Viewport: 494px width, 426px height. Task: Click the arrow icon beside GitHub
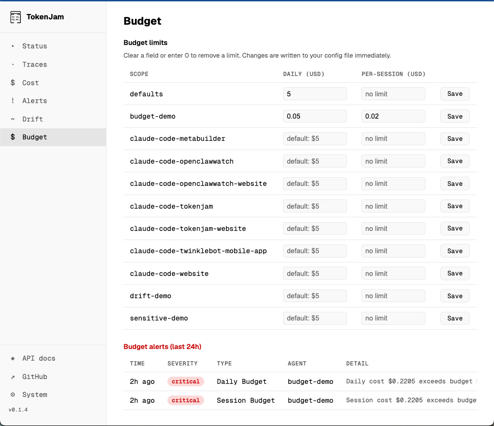(x=13, y=377)
